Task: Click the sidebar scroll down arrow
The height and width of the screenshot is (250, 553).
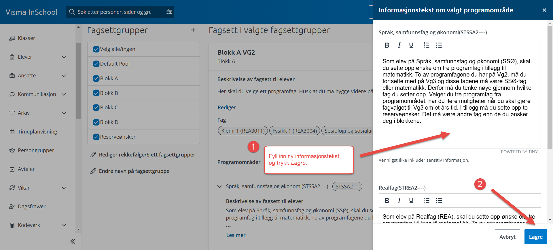Action: tap(78, 229)
